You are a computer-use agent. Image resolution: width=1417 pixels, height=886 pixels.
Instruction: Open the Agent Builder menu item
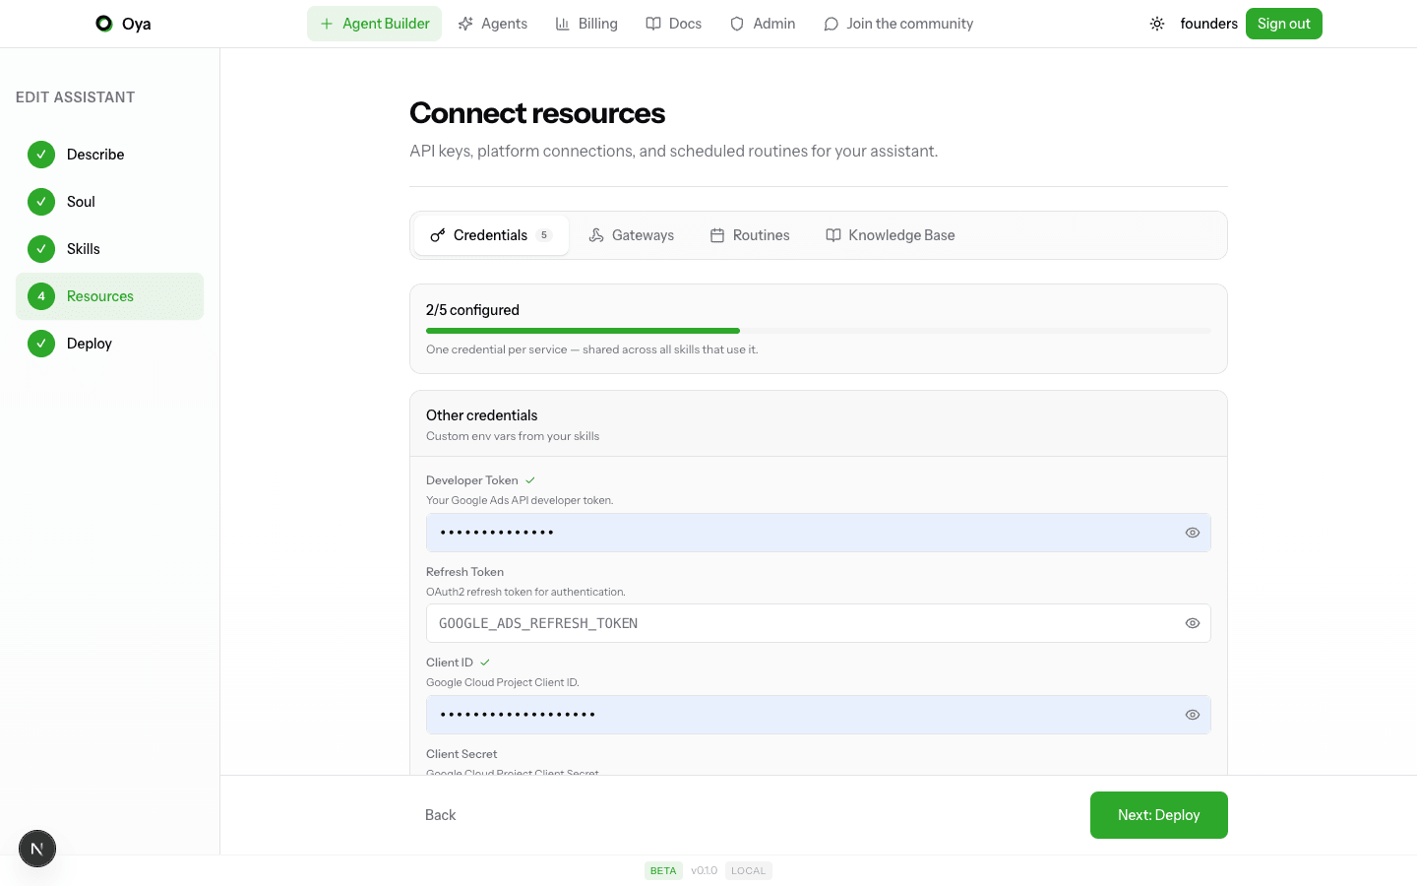click(374, 24)
